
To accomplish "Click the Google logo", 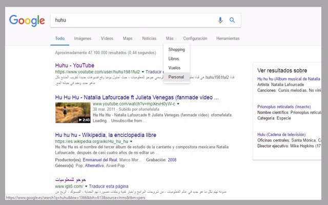I will [27, 20].
